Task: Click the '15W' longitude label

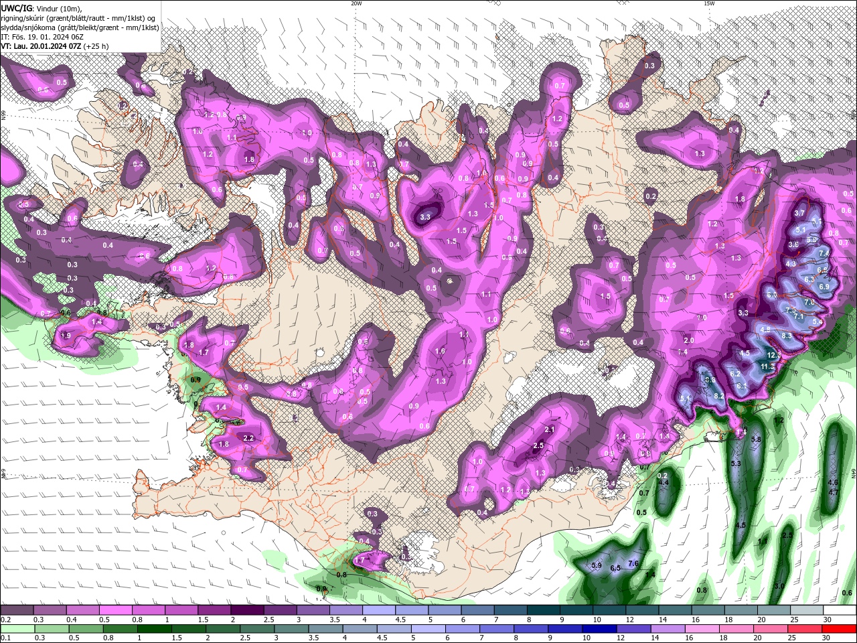Action: tap(709, 3)
